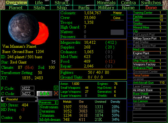Click the F Code input field
The image size is (168, 123).
click(28, 88)
